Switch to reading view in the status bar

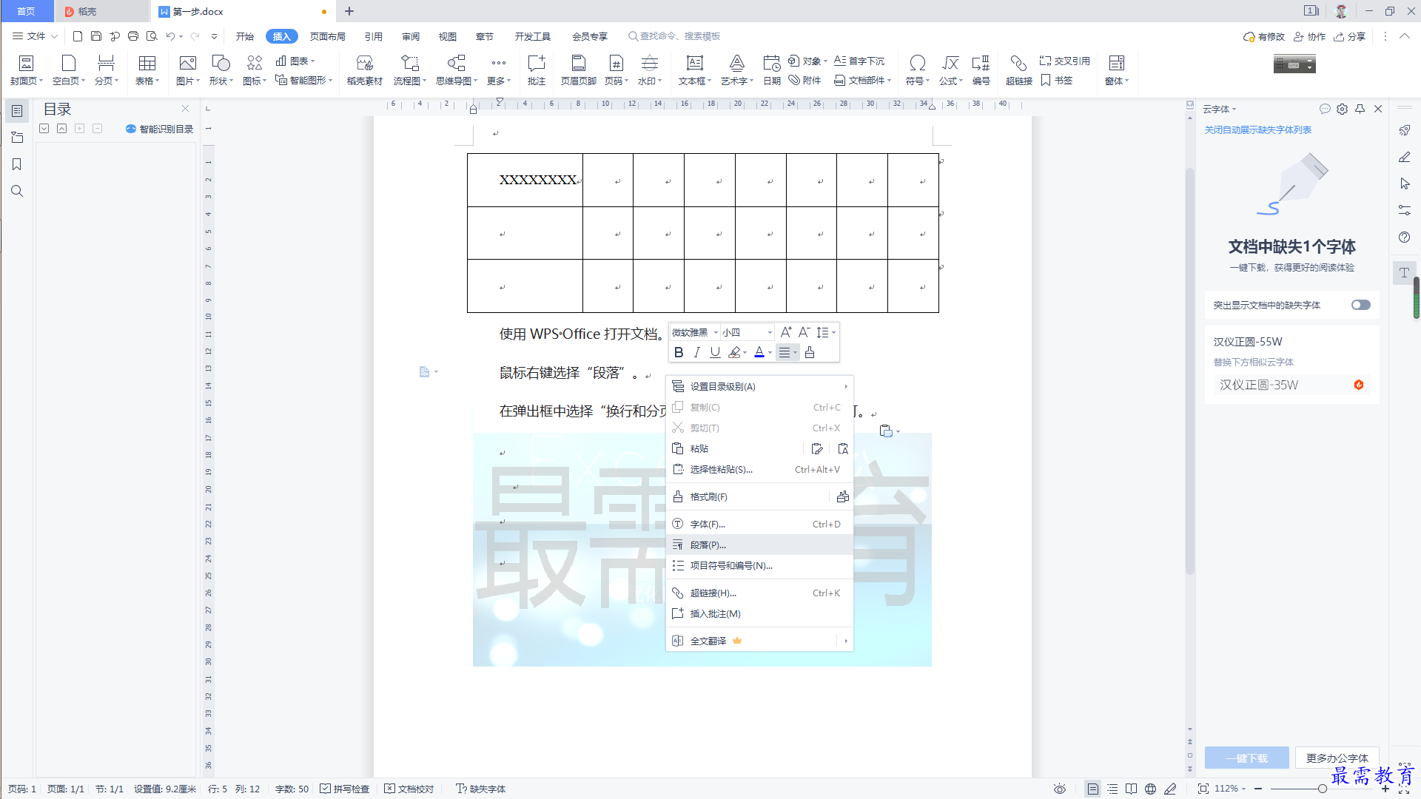[x=1132, y=789]
